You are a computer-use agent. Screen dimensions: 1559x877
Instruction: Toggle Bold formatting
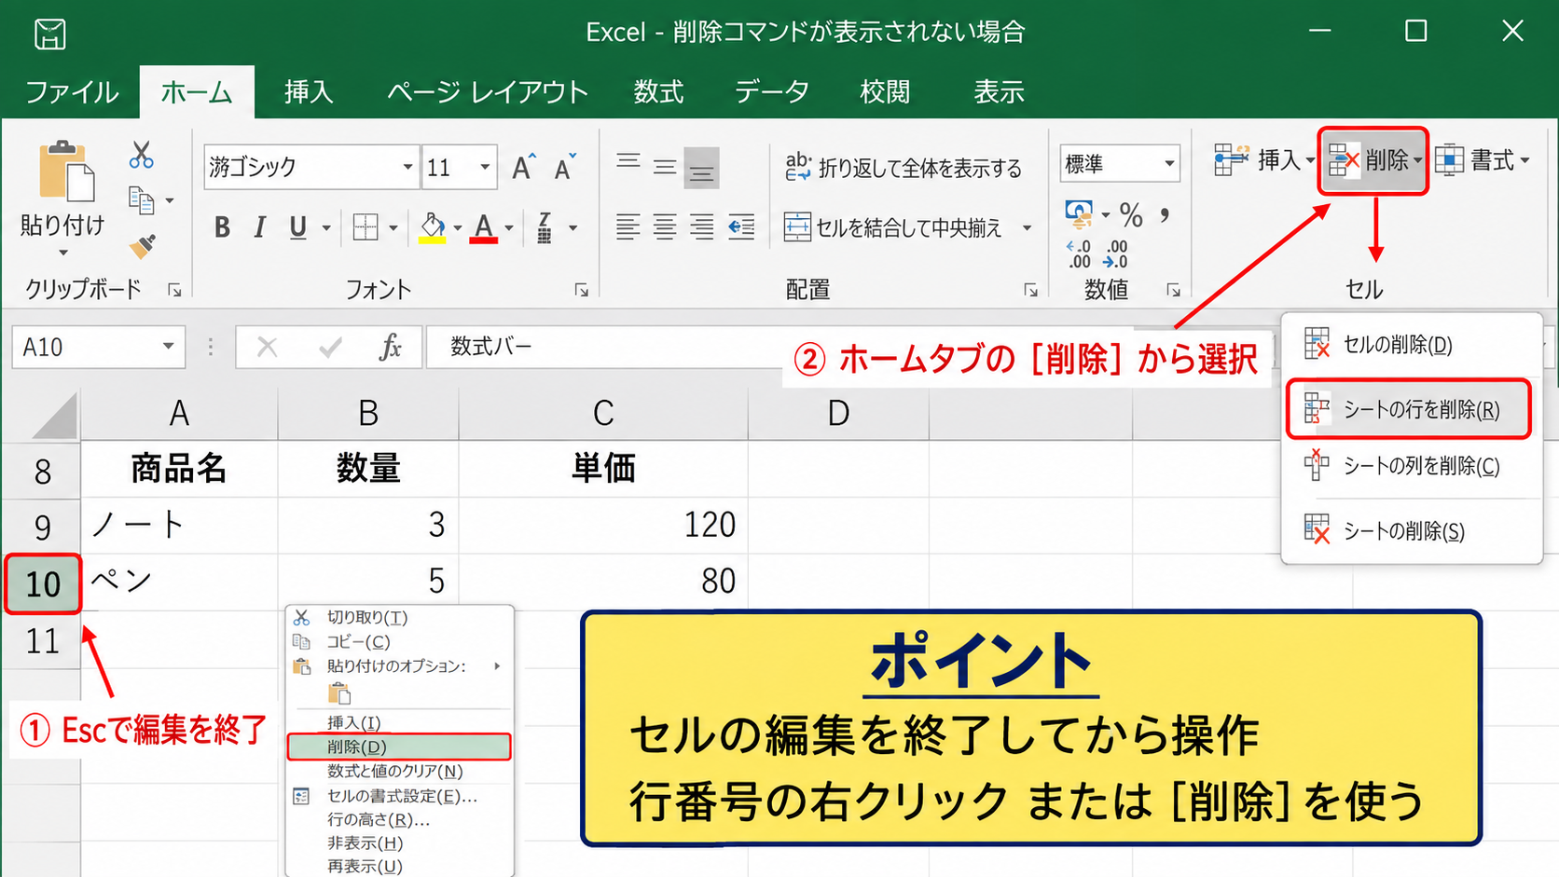pyautogui.click(x=222, y=227)
